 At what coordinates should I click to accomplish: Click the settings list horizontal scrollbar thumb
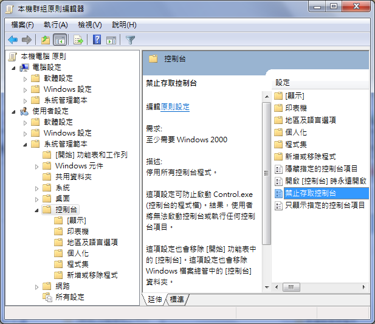(x=291, y=287)
